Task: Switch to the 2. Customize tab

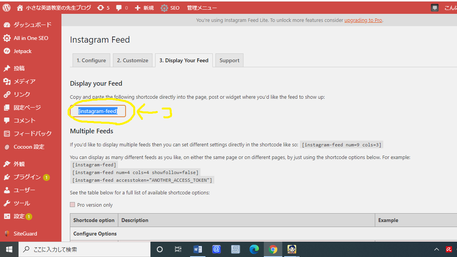Action: tap(132, 60)
